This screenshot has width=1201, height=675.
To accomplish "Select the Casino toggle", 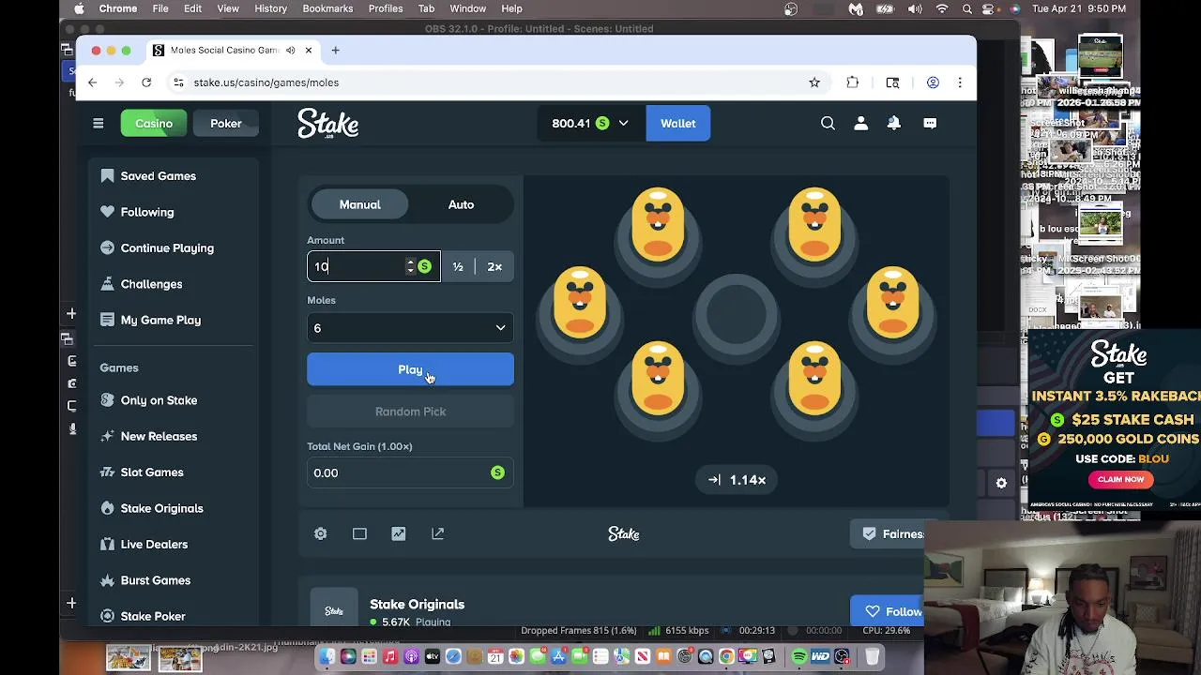I will (154, 123).
